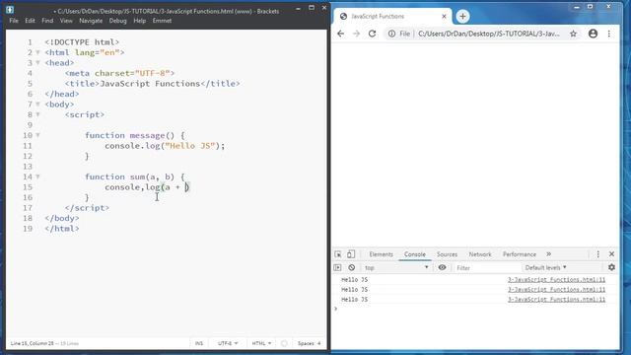The width and height of the screenshot is (631, 355).
Task: Toggle the console live expression eye icon
Action: (x=442, y=267)
